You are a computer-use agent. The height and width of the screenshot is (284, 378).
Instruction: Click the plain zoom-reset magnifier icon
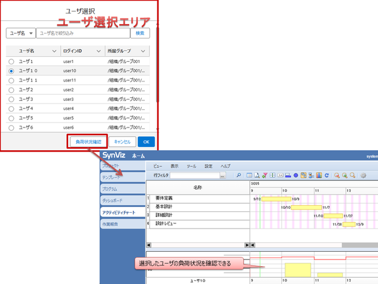point(352,175)
